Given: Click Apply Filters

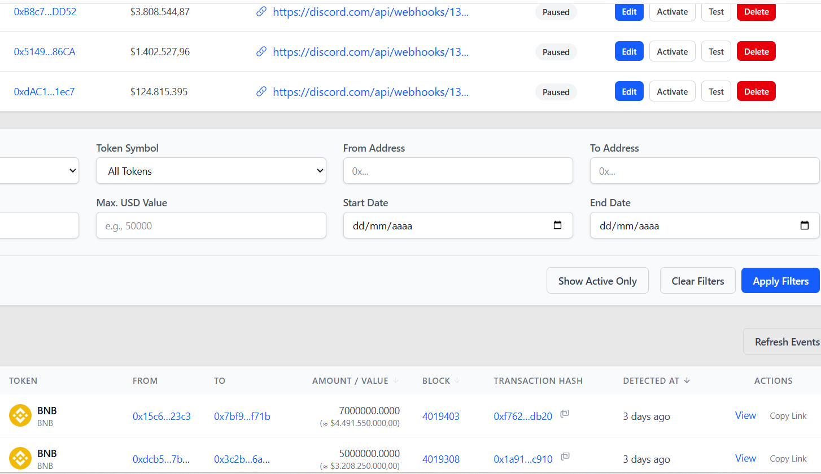Looking at the screenshot, I should click(x=780, y=280).
